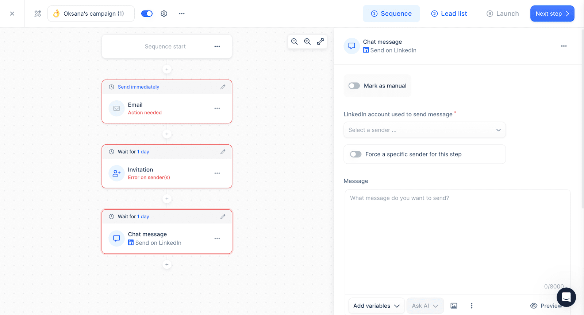This screenshot has height=315, width=584.
Task: Click the zoom out magnifier icon
Action: 295,42
